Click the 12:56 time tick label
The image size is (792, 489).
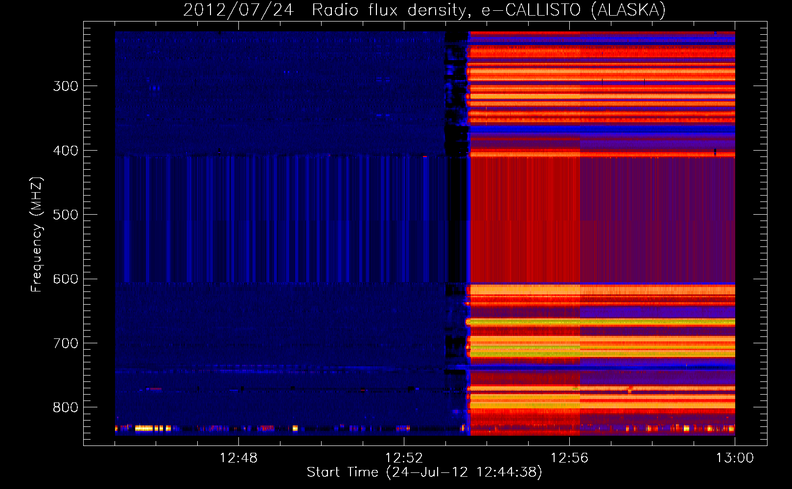tap(569, 458)
